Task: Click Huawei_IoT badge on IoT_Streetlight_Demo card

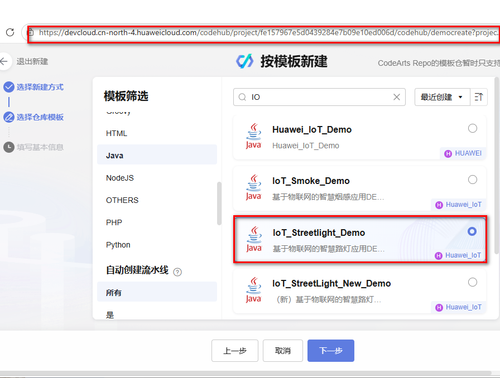Action: click(x=458, y=255)
